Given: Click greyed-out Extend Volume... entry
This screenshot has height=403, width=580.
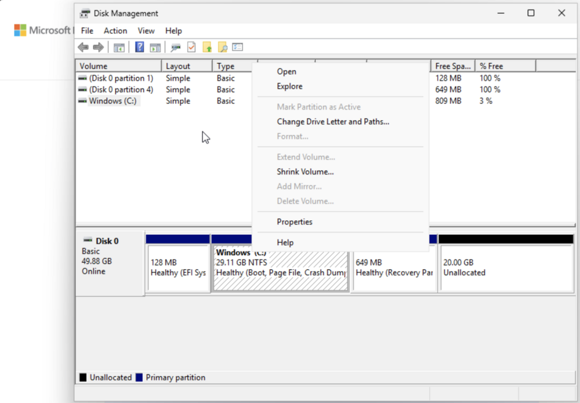Looking at the screenshot, I should pyautogui.click(x=340, y=157).
